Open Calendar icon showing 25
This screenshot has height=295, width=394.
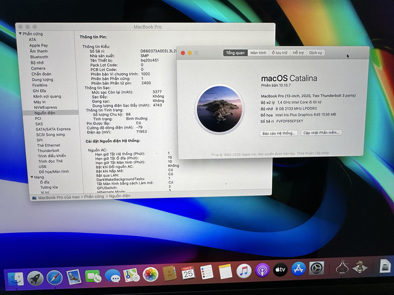pyautogui.click(x=188, y=273)
